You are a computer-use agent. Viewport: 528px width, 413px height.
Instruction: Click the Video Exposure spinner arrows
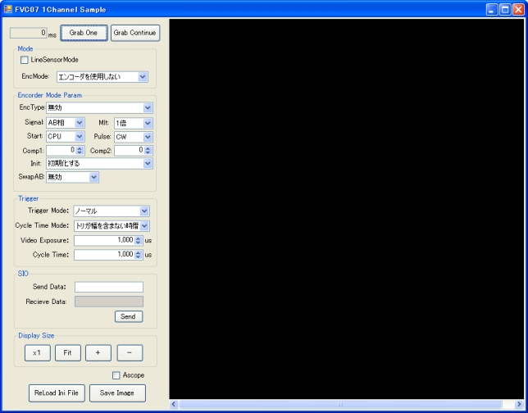tap(138, 240)
